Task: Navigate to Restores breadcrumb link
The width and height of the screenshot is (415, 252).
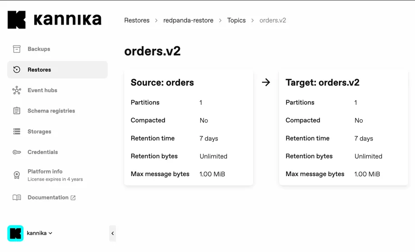Action: (137, 20)
